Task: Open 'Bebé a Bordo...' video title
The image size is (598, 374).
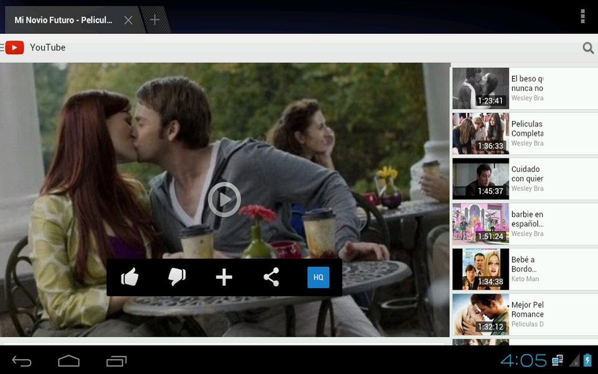Action: coord(524,264)
